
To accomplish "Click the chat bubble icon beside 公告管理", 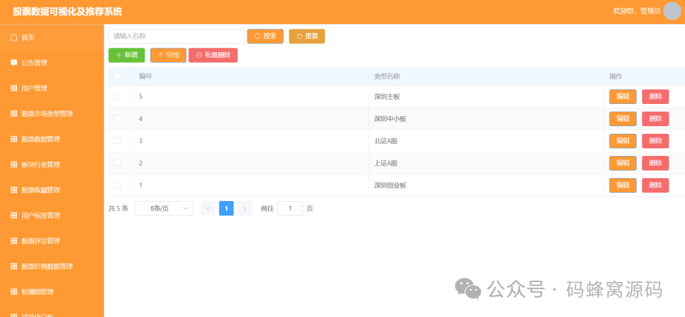I will coord(13,62).
